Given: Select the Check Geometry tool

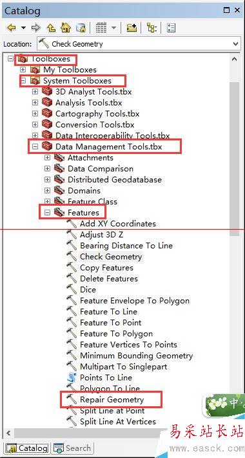Looking at the screenshot, I should (x=111, y=257).
